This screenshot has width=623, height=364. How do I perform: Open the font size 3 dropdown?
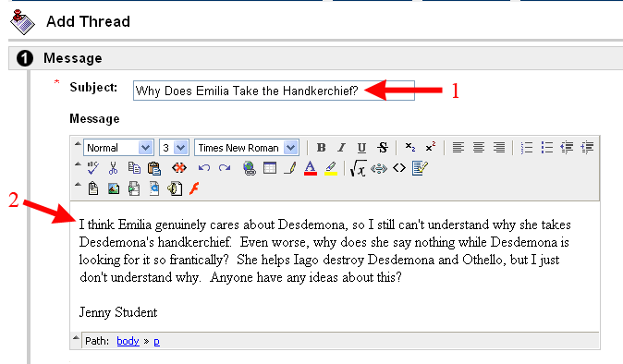tap(174, 148)
